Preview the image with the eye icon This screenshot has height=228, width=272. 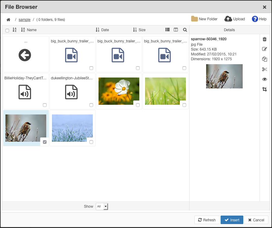click(x=264, y=79)
